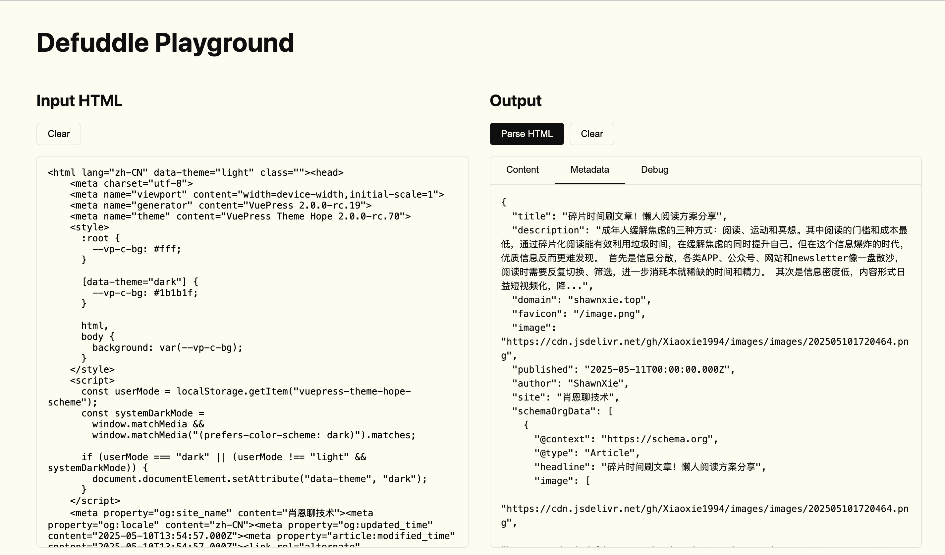This screenshot has width=945, height=555.
Task: Click the "author" ShawnXie line
Action: (x=570, y=384)
